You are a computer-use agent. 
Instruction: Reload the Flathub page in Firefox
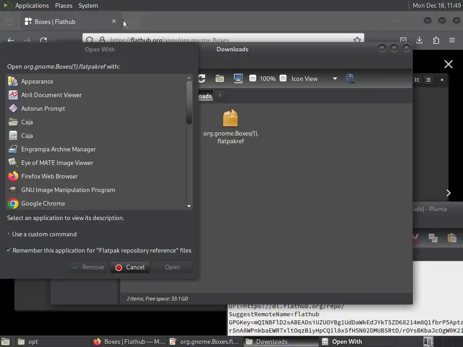pyautogui.click(x=43, y=40)
